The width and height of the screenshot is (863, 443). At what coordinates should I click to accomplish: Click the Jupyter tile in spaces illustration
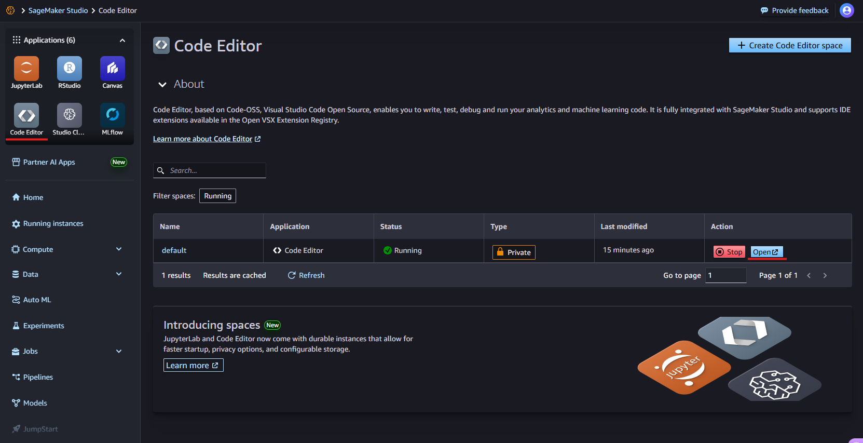[684, 367]
